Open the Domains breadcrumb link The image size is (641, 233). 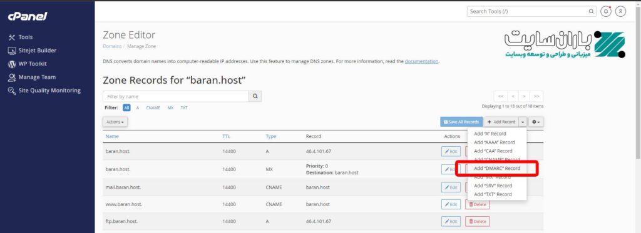(112, 46)
